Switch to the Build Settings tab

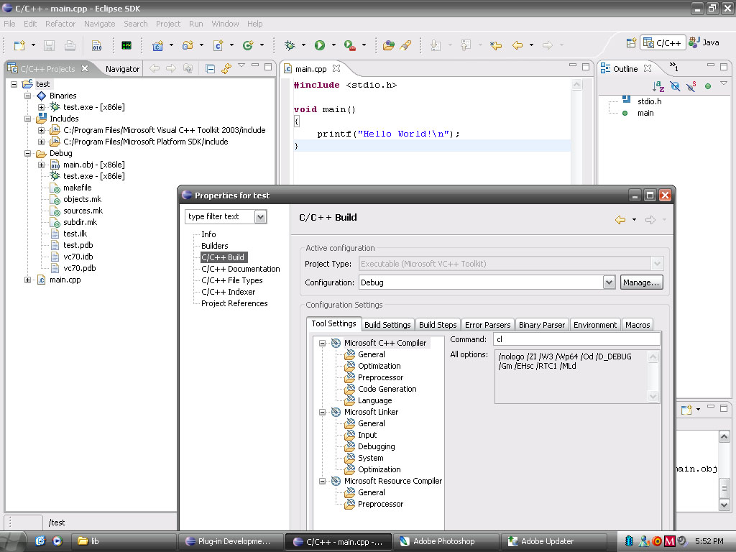(x=387, y=325)
